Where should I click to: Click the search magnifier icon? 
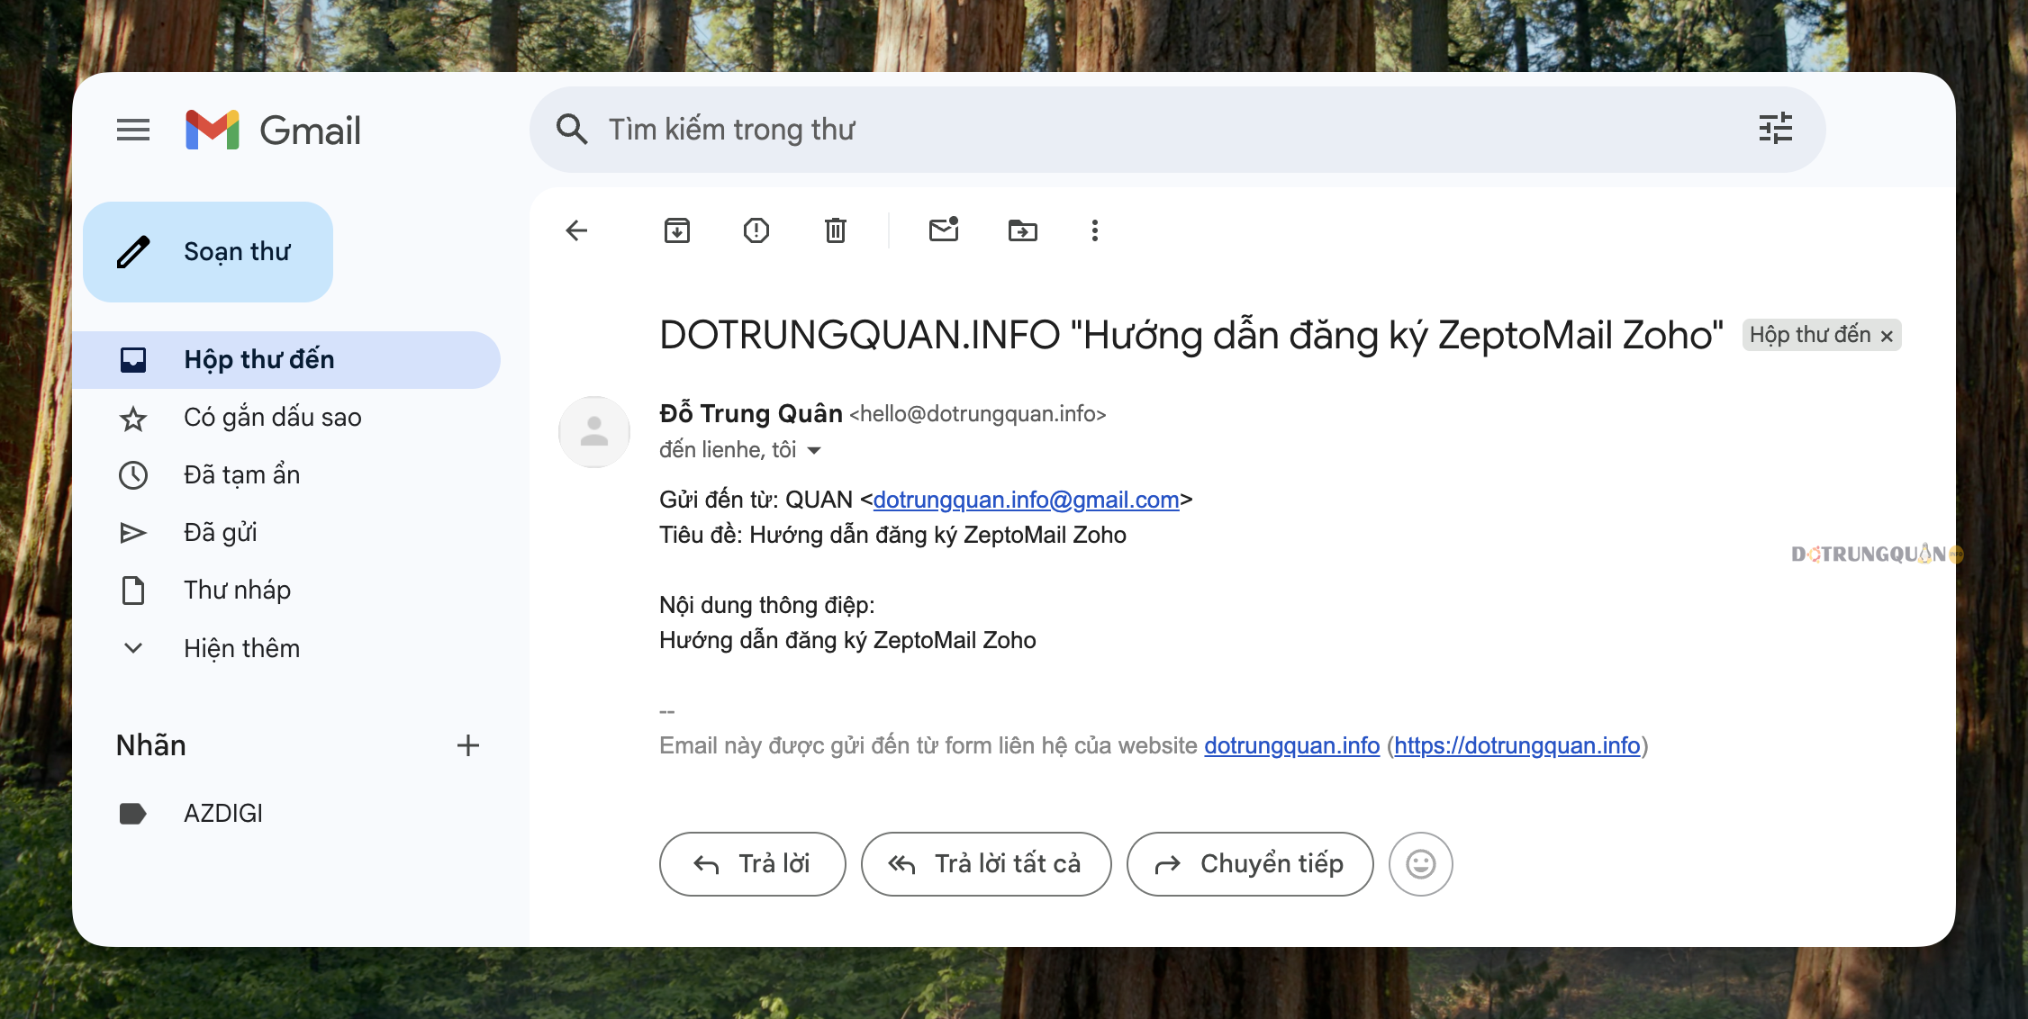(x=572, y=130)
